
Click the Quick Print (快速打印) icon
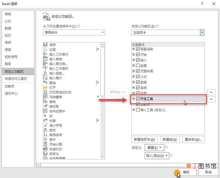point(45,149)
